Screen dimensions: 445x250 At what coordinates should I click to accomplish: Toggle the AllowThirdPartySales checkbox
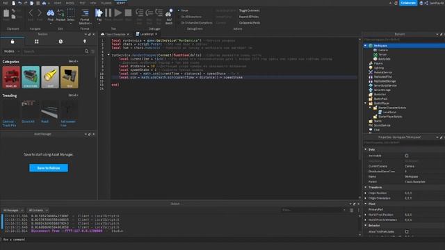click(x=406, y=231)
